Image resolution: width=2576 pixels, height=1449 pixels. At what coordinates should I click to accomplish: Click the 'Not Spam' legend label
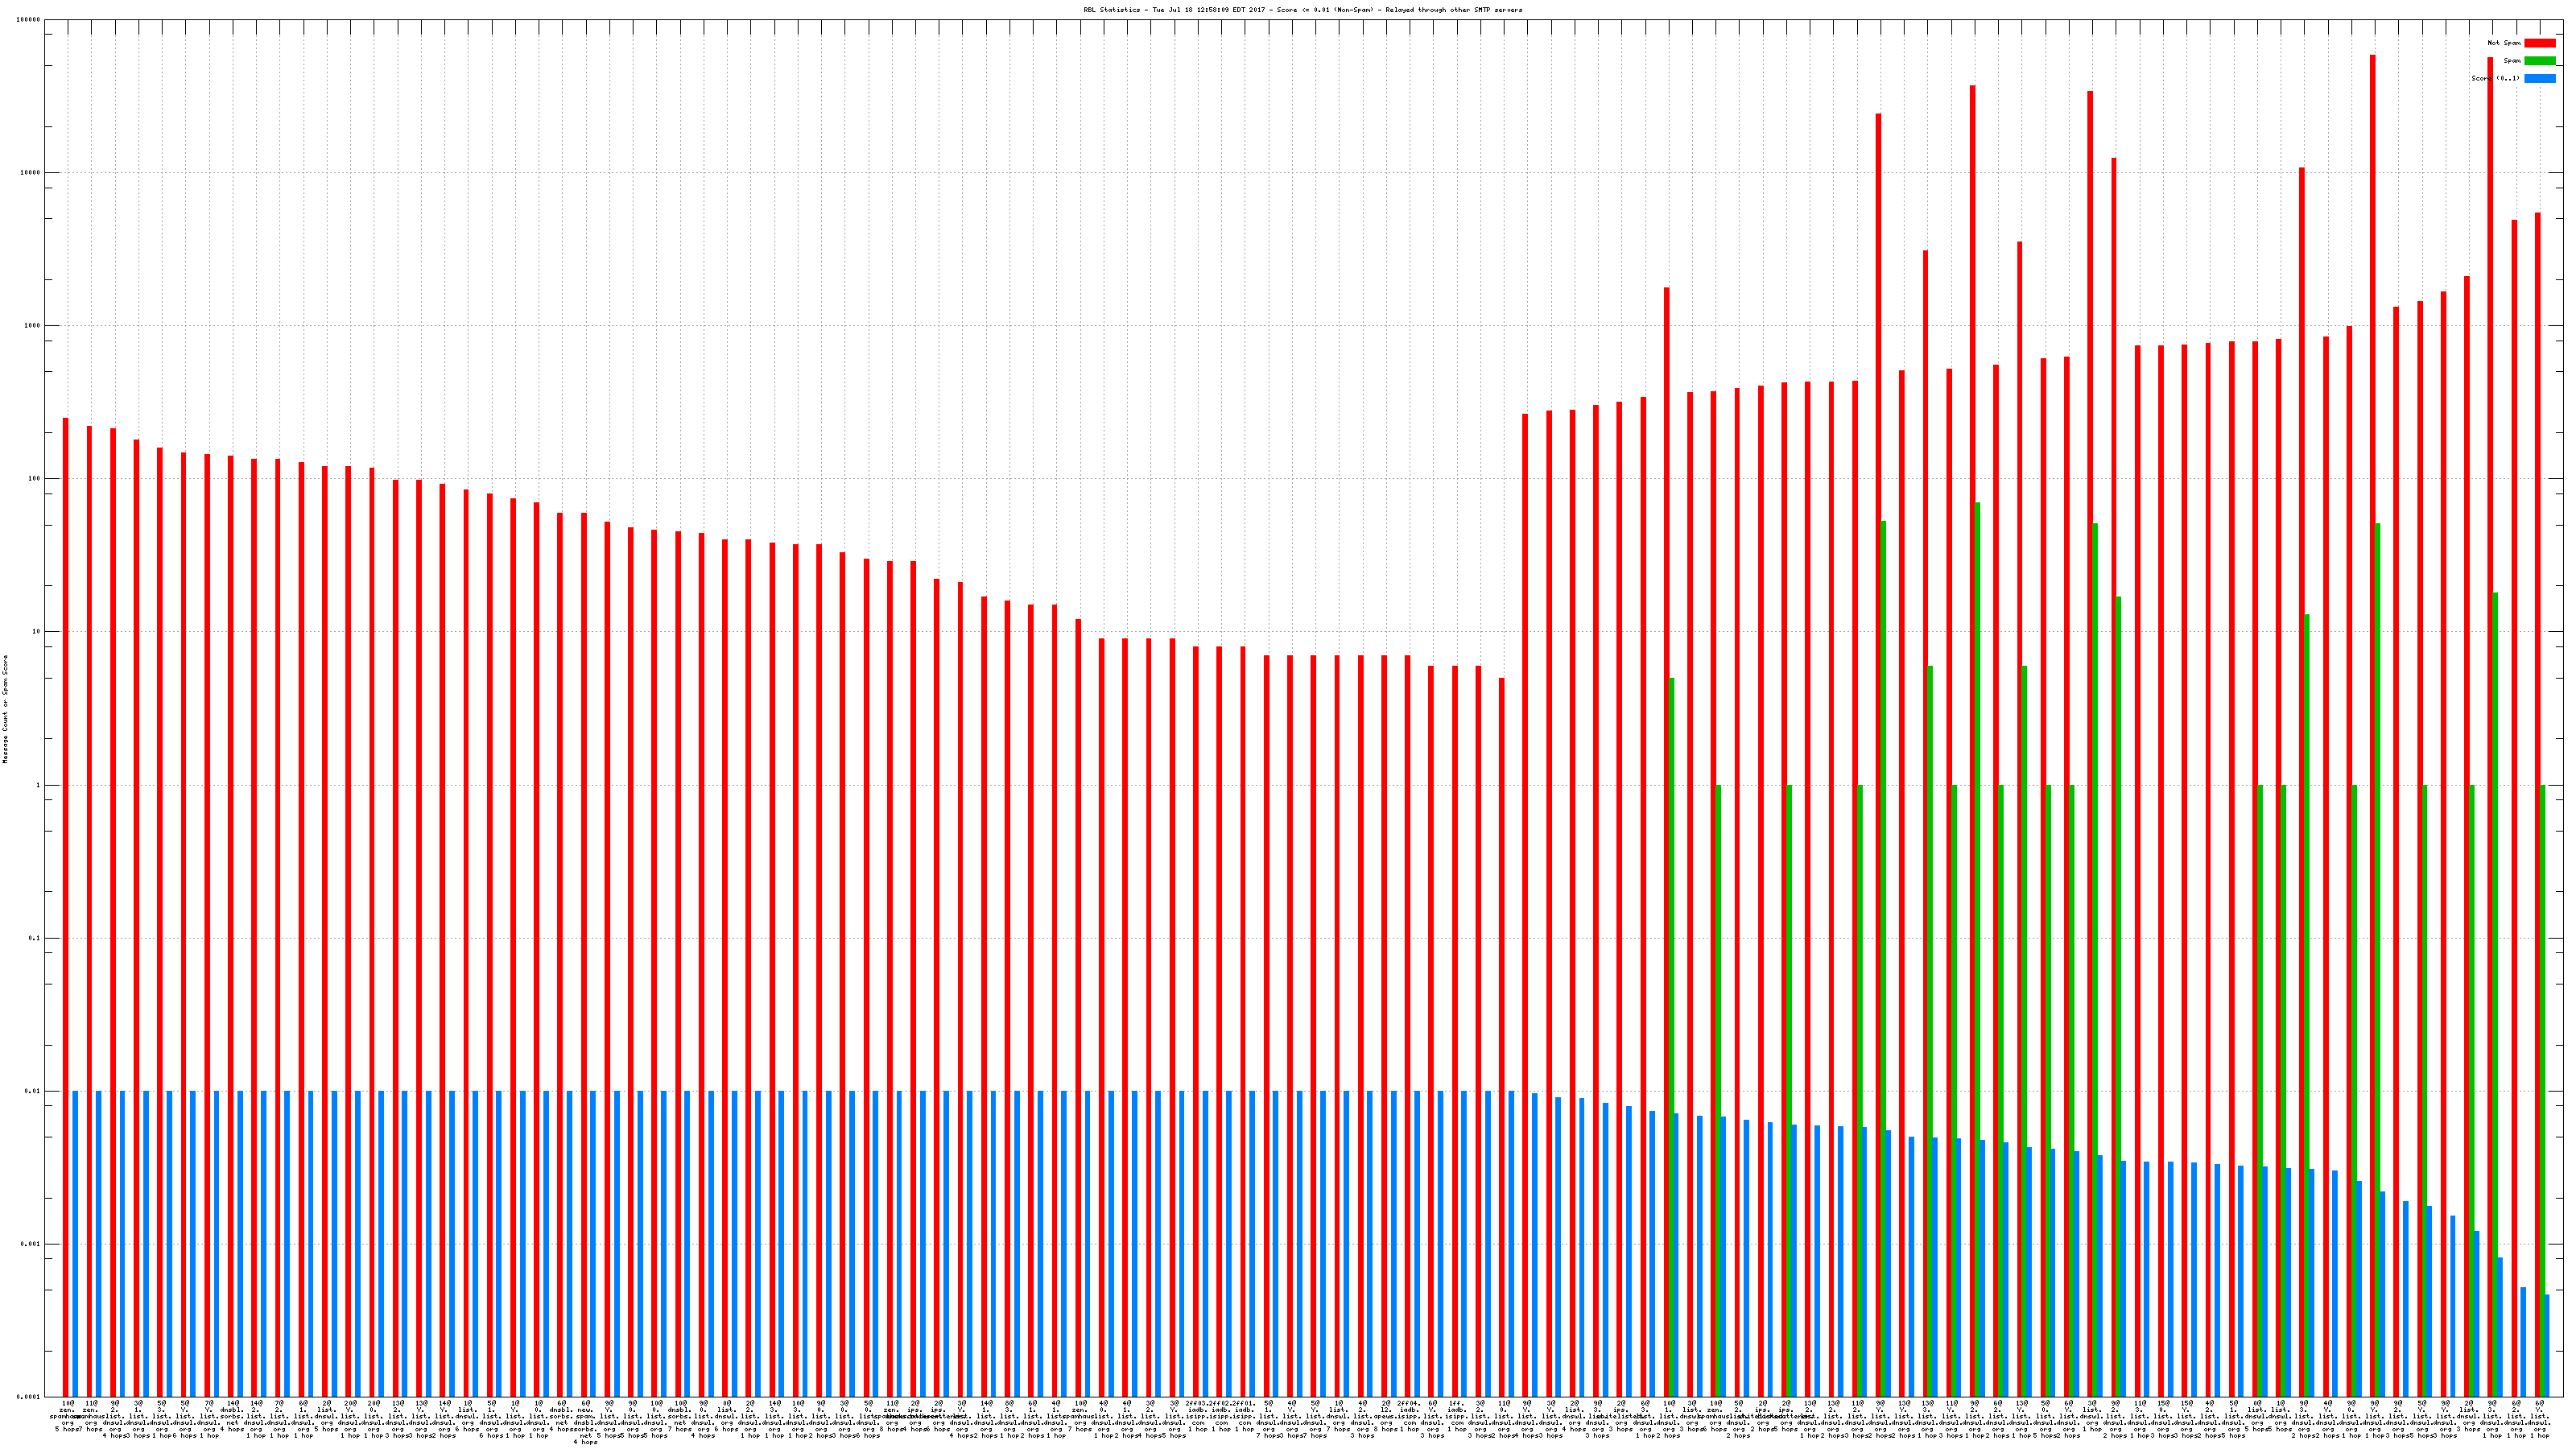(x=2504, y=43)
